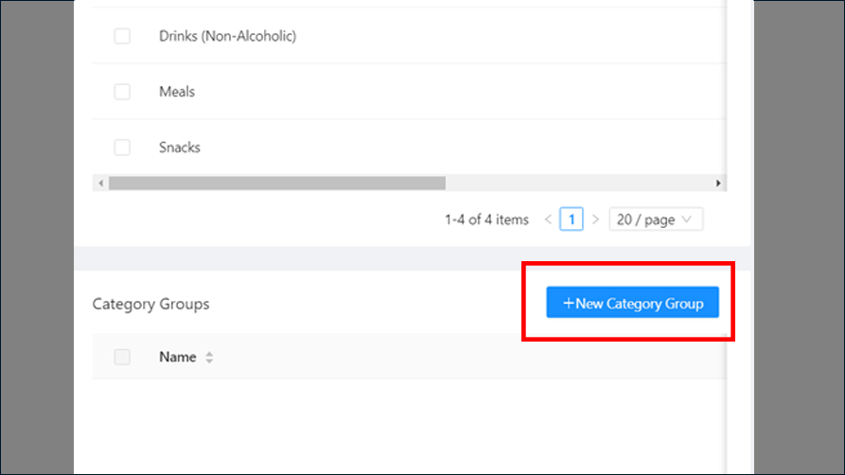Select the Snacks row checkbox
The width and height of the screenshot is (845, 475).
click(122, 148)
